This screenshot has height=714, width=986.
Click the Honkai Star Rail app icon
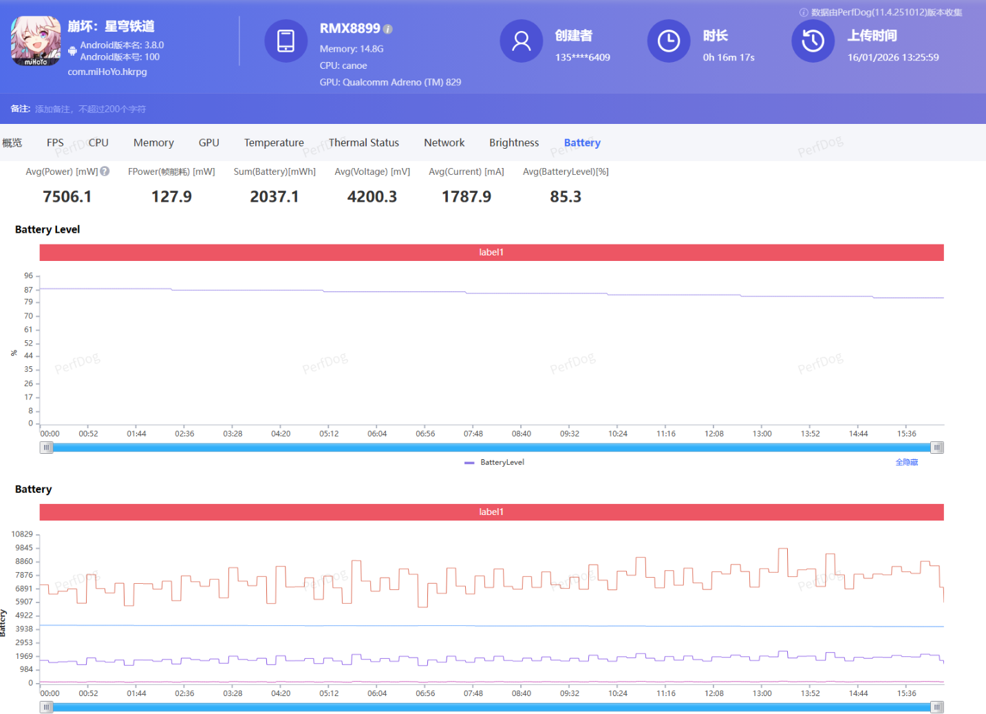(36, 41)
